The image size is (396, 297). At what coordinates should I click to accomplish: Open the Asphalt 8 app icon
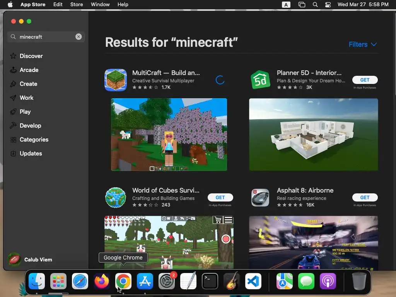point(260,198)
